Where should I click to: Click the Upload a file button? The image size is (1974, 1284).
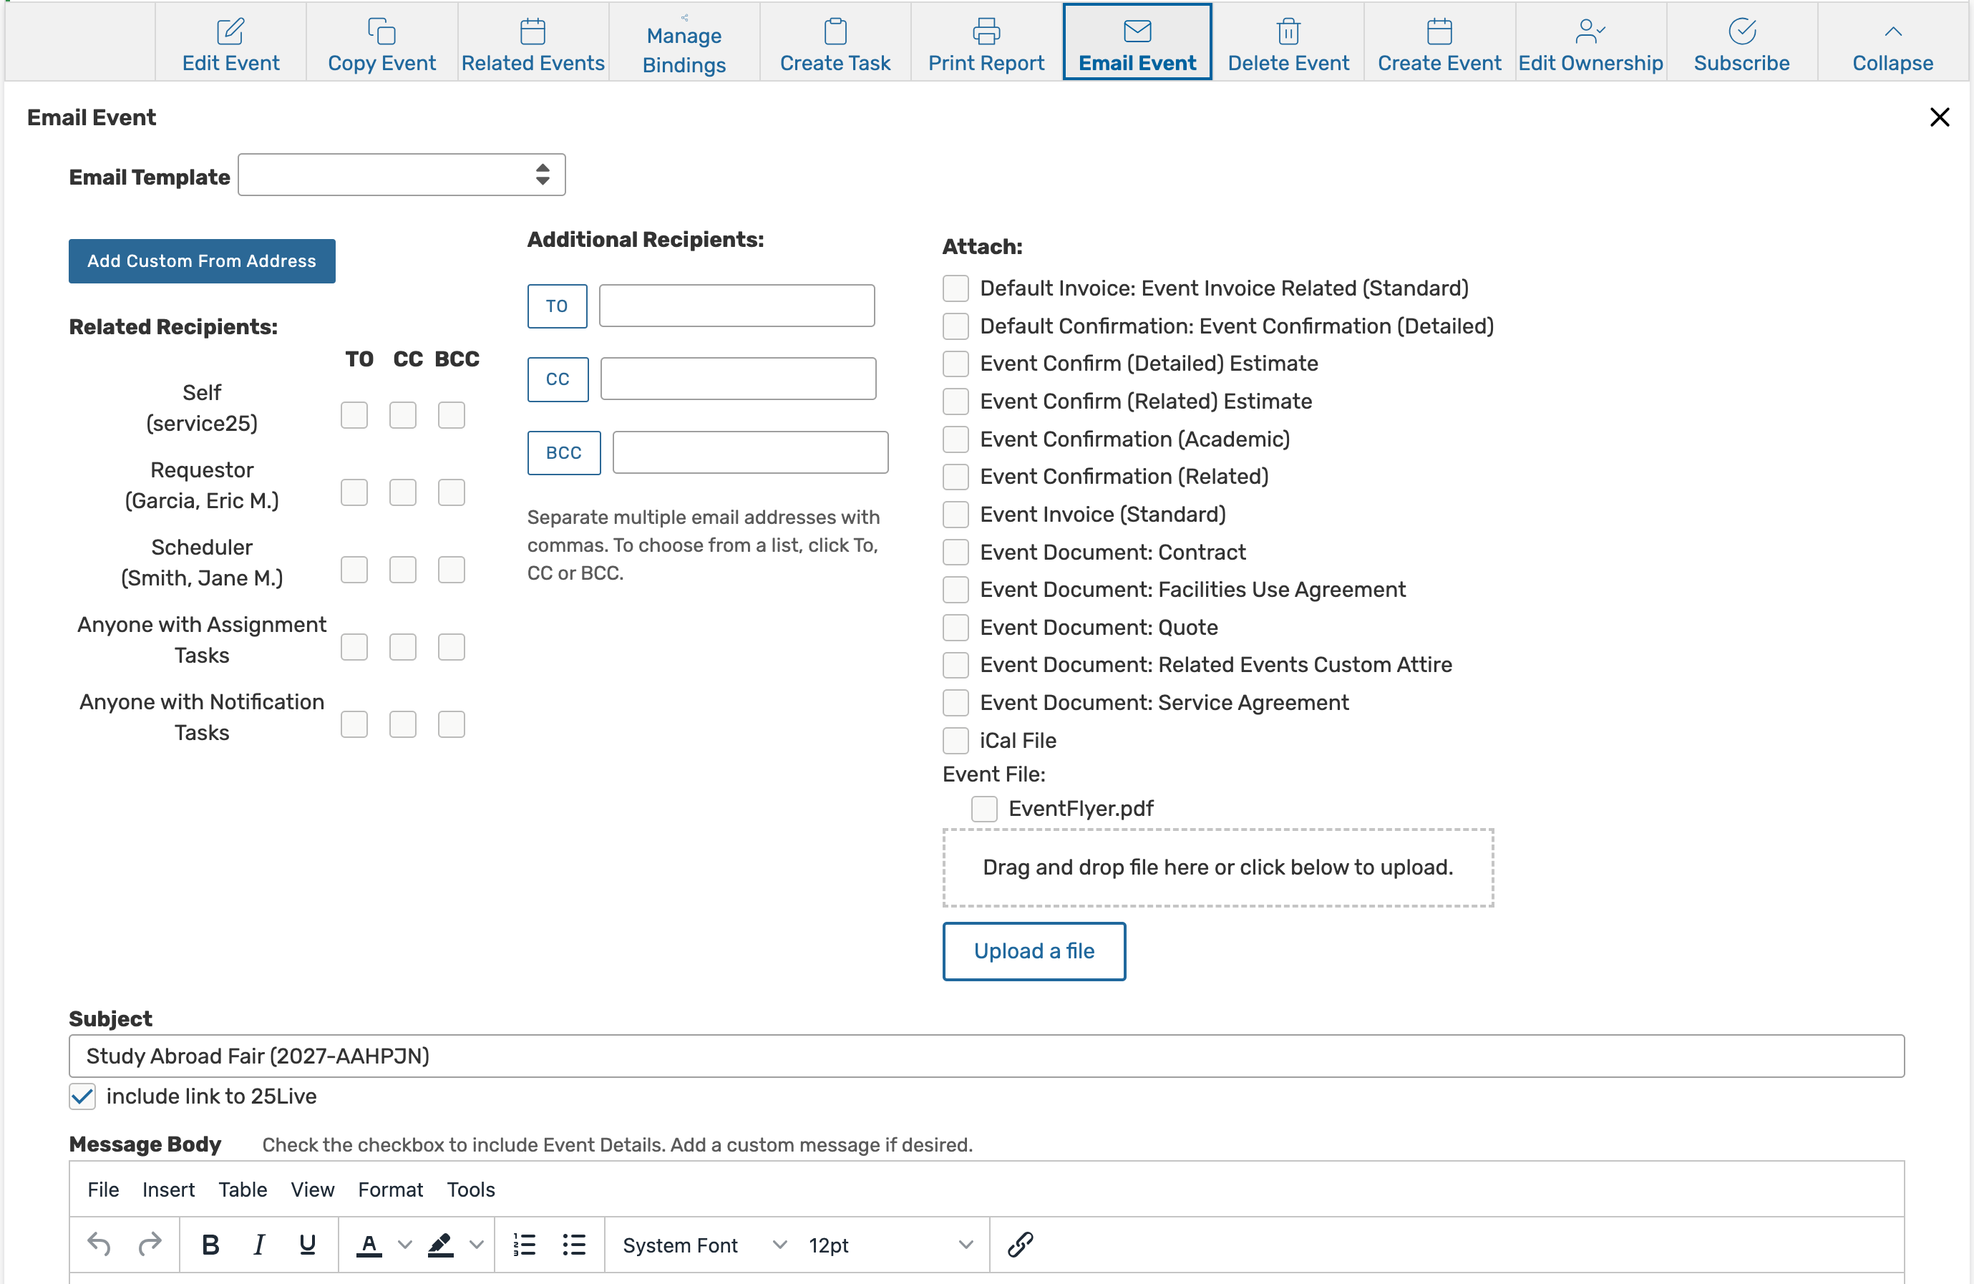coord(1034,950)
